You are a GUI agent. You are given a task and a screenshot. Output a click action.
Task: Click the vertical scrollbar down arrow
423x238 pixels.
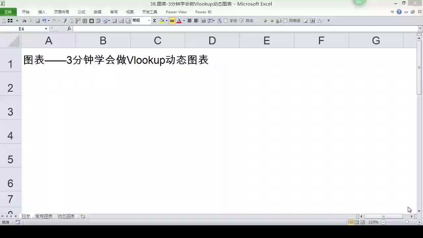point(419,211)
